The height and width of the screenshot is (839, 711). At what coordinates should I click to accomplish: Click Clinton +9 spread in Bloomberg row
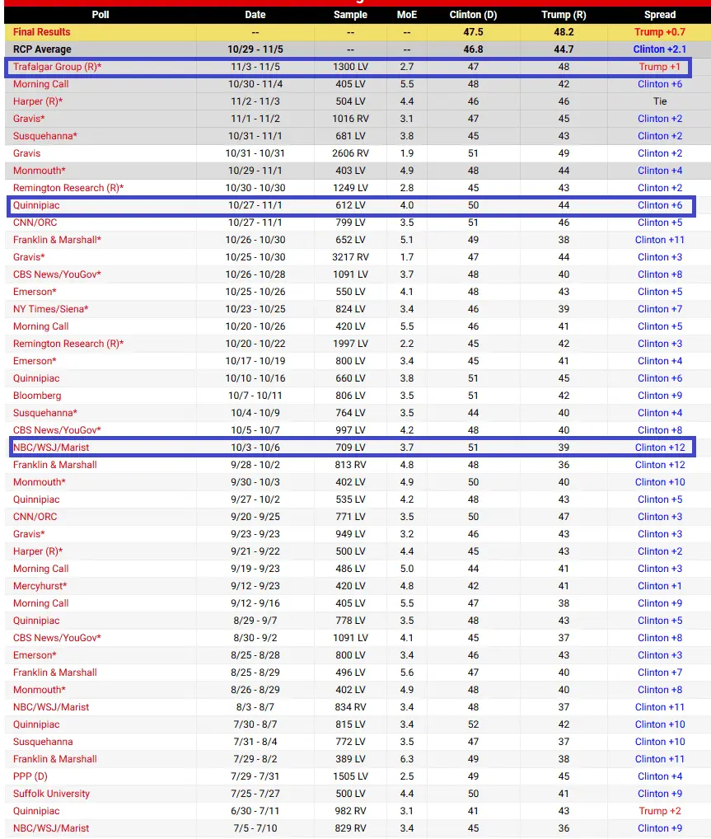[x=660, y=396]
